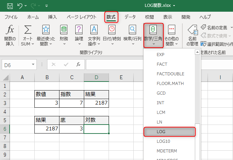Open the AutoSum (オートSUM) sigma icon
The image size is (233, 160).
(27, 30)
